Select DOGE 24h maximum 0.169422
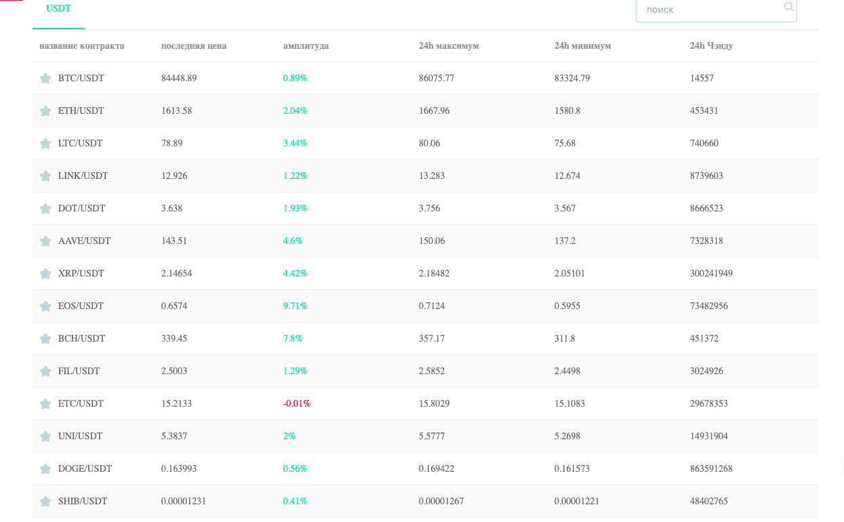 tap(437, 469)
